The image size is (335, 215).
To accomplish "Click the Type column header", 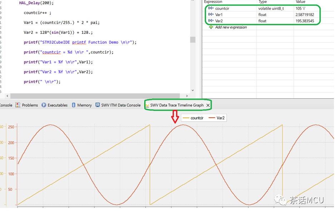I will pyautogui.click(x=262, y=2).
